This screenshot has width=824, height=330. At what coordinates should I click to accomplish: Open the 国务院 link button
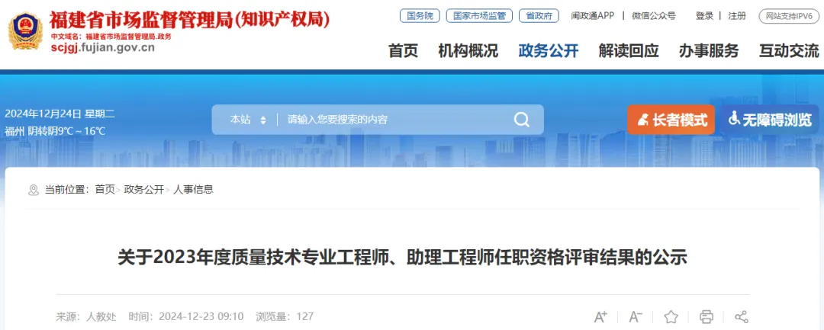click(420, 16)
